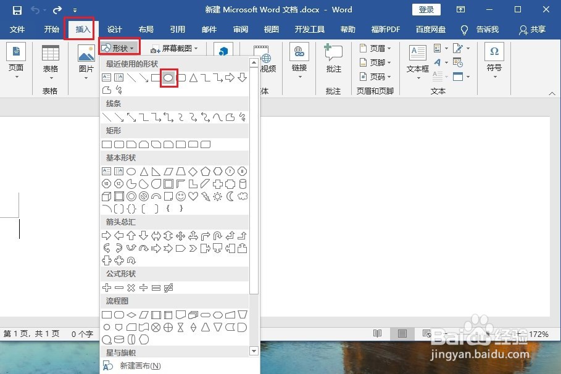Select the smiley face basic shape
Screen dimensions: 561x374
181,196
